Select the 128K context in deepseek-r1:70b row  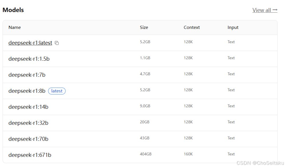click(x=188, y=138)
